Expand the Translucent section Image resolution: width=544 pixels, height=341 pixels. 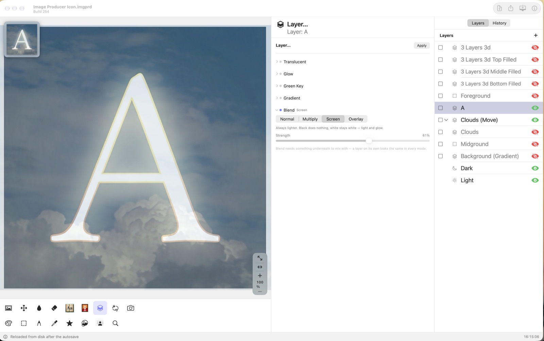tap(277, 62)
